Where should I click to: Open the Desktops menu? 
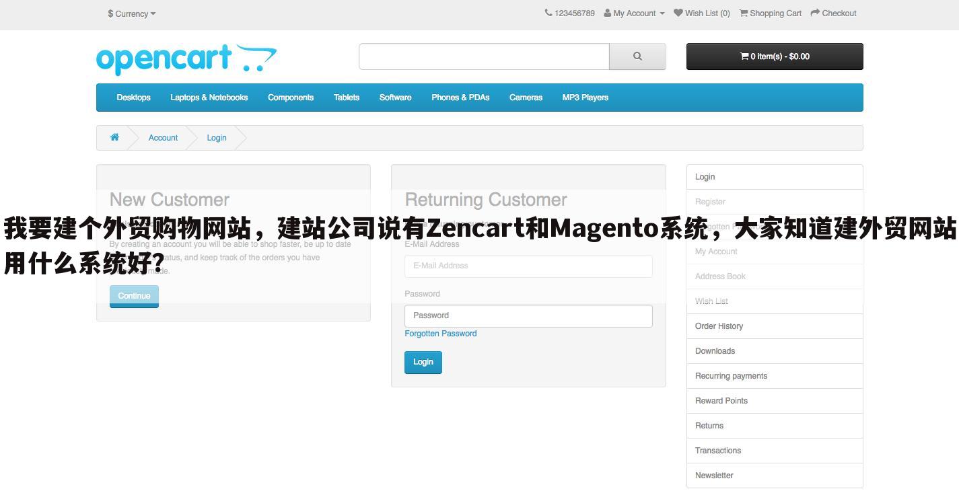(x=133, y=98)
